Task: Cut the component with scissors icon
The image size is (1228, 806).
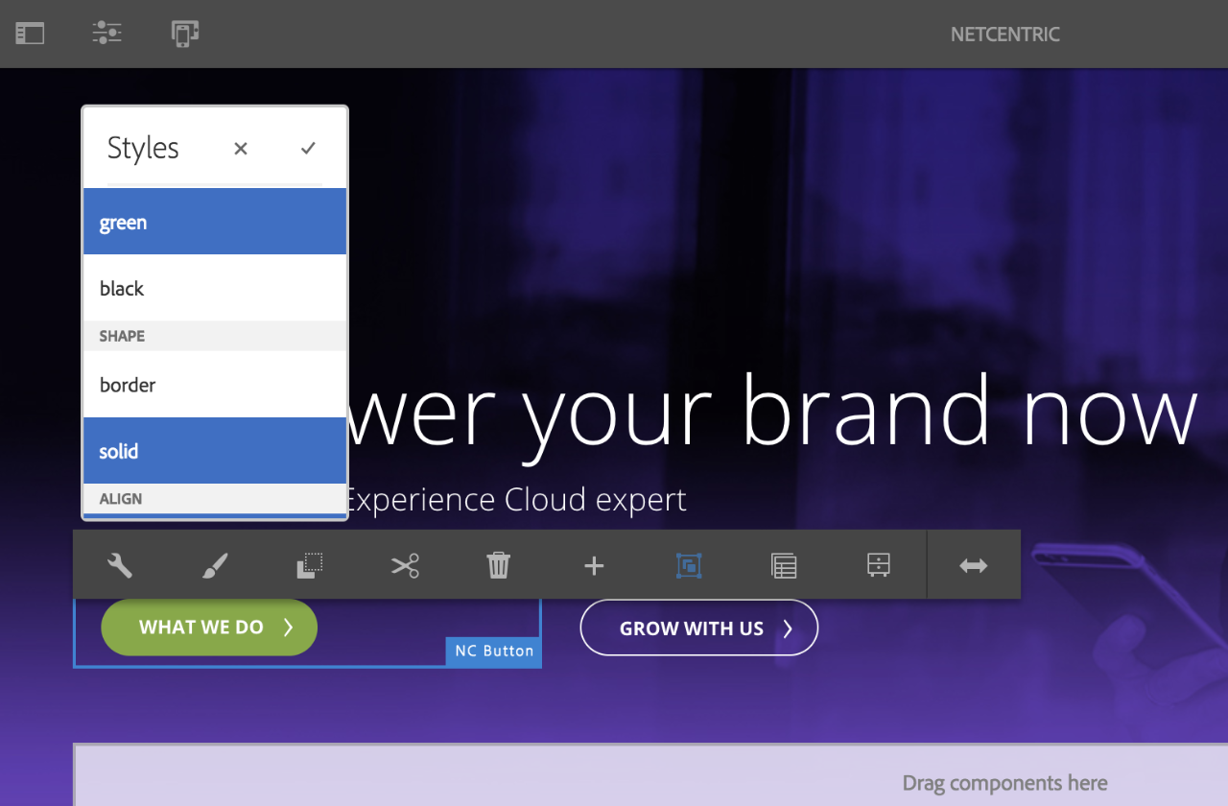Action: pyautogui.click(x=405, y=566)
